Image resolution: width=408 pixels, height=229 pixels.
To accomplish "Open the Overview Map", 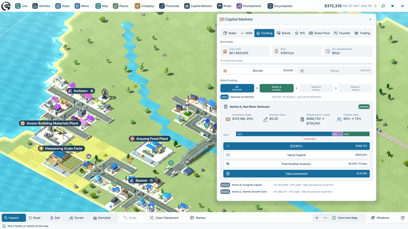I will 345,218.
